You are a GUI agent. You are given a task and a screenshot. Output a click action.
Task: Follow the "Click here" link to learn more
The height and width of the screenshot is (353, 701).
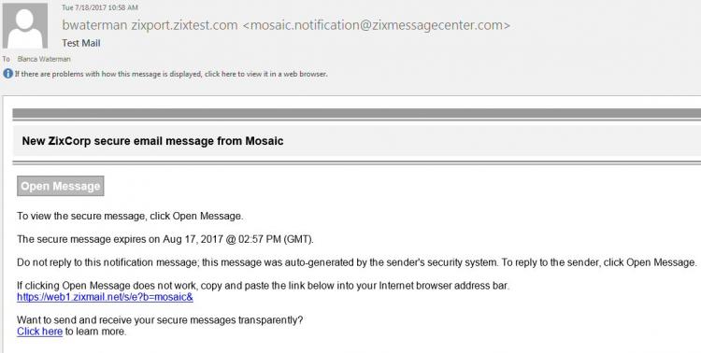pos(40,332)
